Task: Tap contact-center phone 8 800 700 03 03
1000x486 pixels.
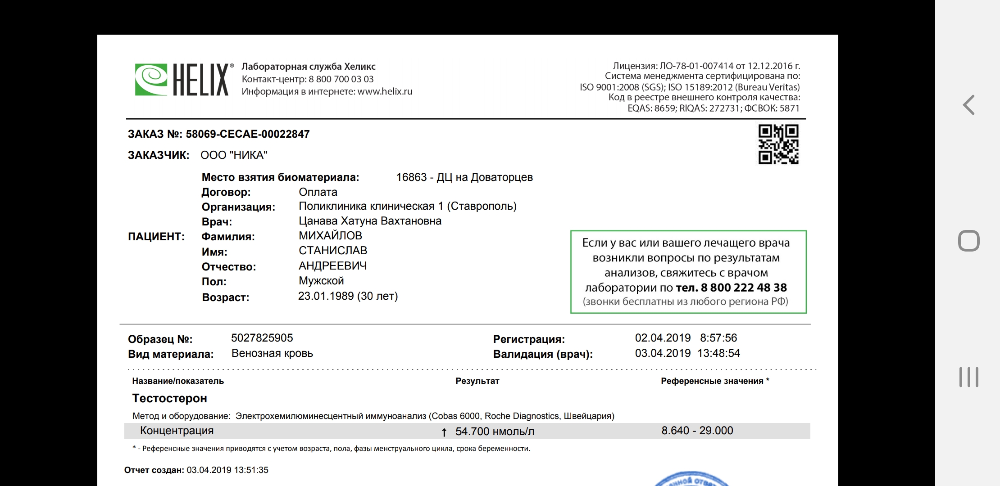Action: pyautogui.click(x=341, y=79)
